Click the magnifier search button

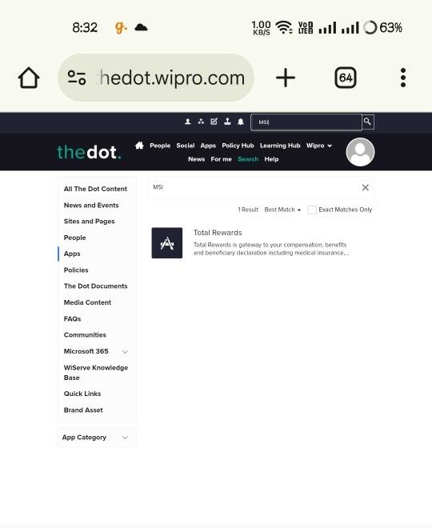pyautogui.click(x=368, y=122)
